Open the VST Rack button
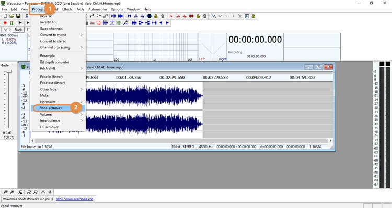 tap(18, 29)
